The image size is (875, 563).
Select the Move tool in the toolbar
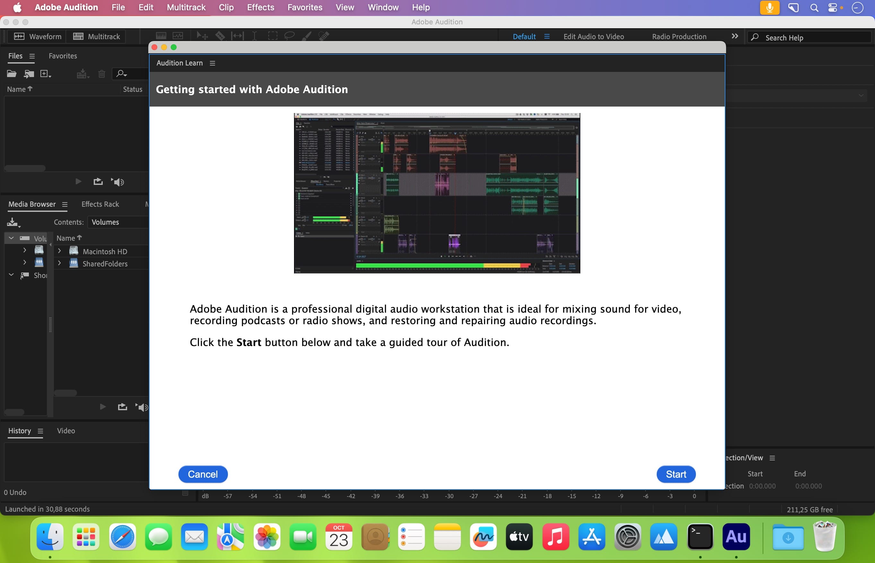[202, 36]
